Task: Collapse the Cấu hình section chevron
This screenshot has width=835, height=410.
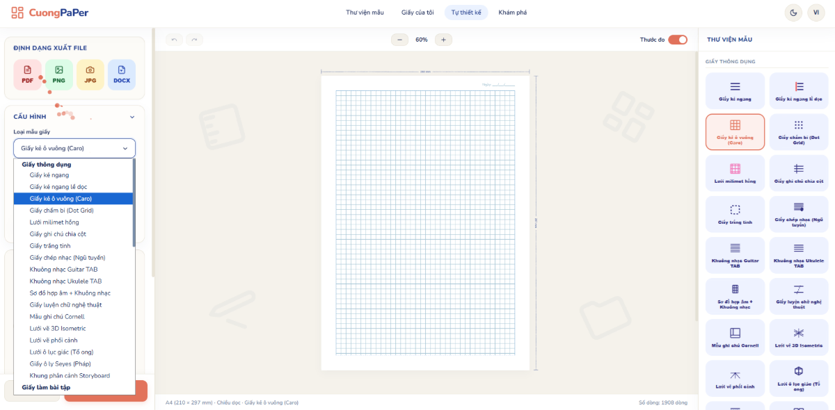Action: [x=132, y=117]
